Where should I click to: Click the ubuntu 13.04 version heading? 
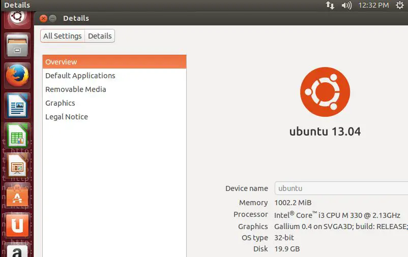[325, 132]
